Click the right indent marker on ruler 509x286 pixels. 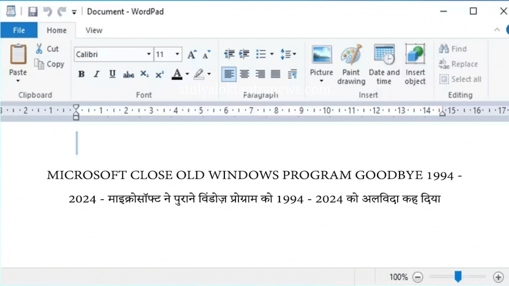coord(442,113)
